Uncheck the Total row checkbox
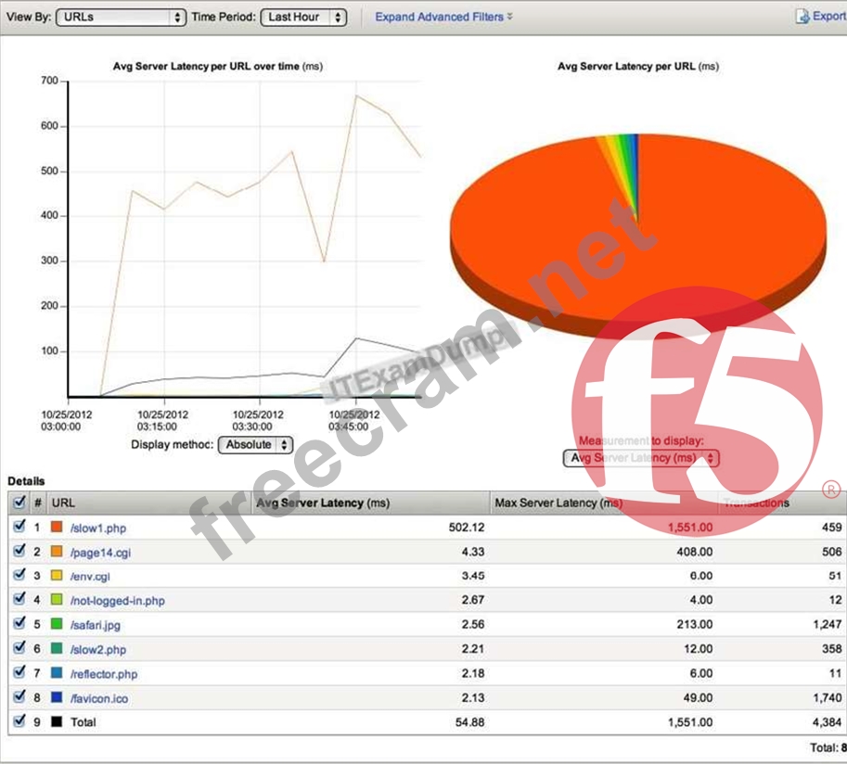This screenshot has width=847, height=764. [19, 721]
